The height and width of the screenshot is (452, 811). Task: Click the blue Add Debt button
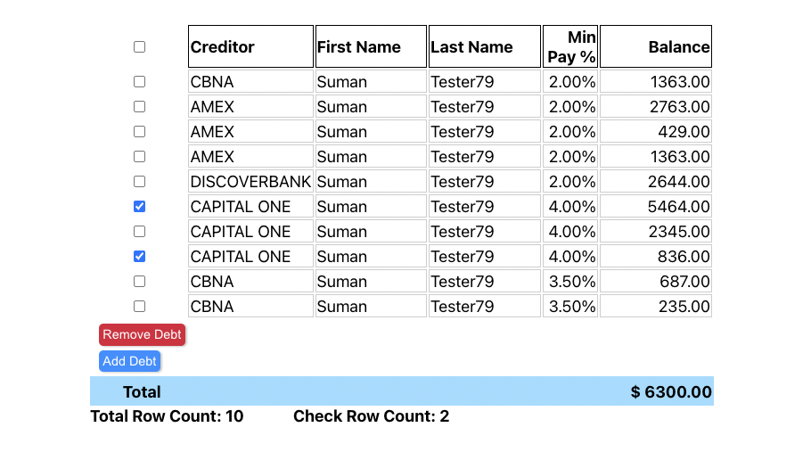point(129,361)
